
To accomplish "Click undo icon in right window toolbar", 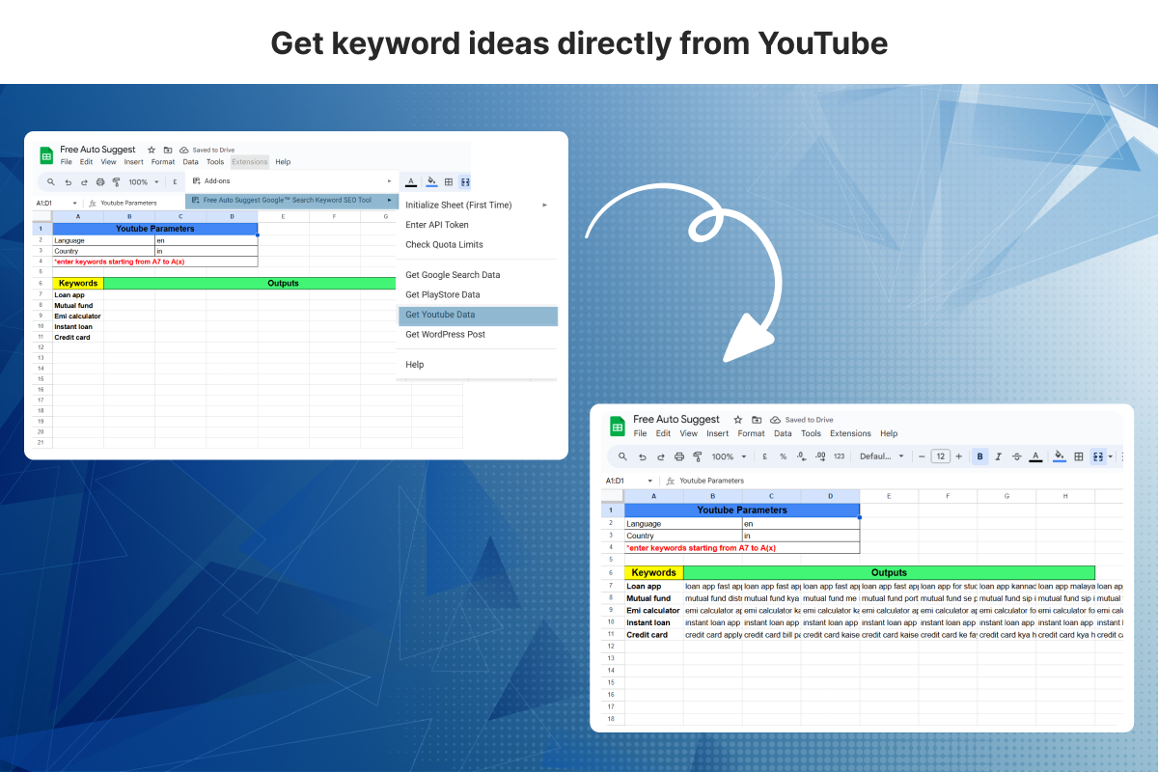I will click(643, 456).
